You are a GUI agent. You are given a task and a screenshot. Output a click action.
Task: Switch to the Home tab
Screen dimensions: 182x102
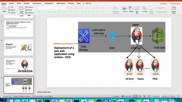tap(4, 3)
